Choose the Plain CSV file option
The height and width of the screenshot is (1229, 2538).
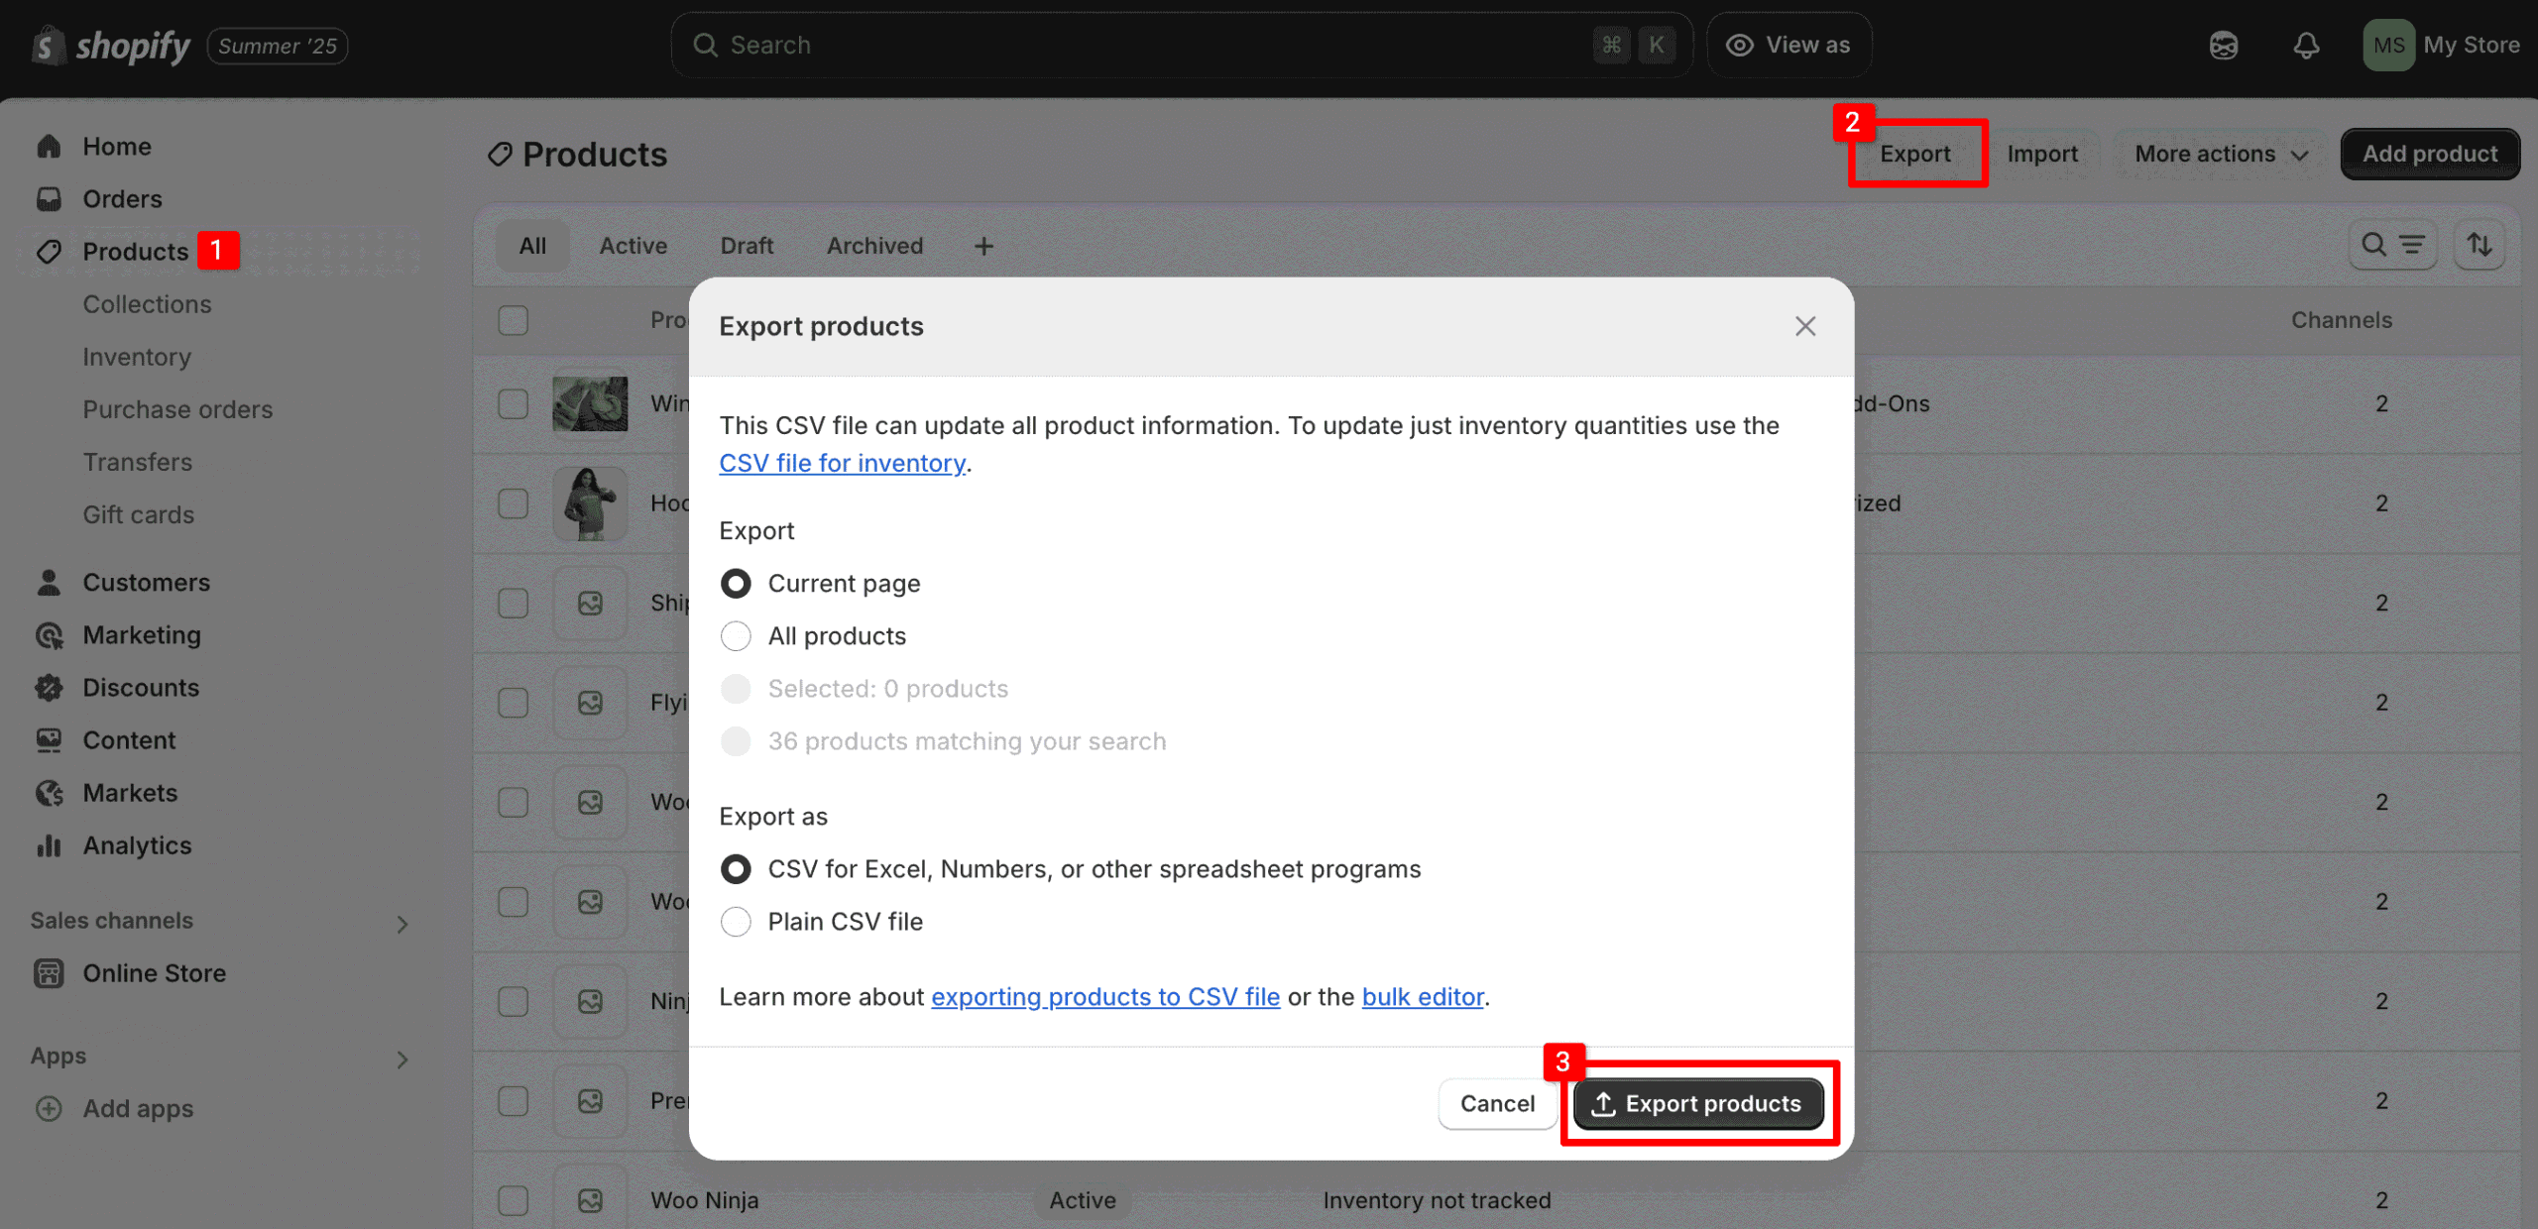(736, 922)
